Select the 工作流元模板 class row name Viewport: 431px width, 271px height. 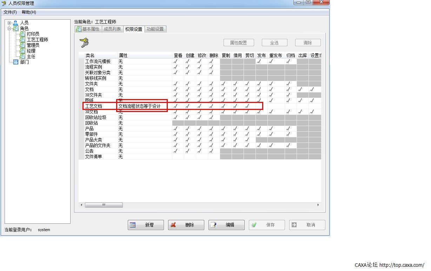pyautogui.click(x=98, y=61)
